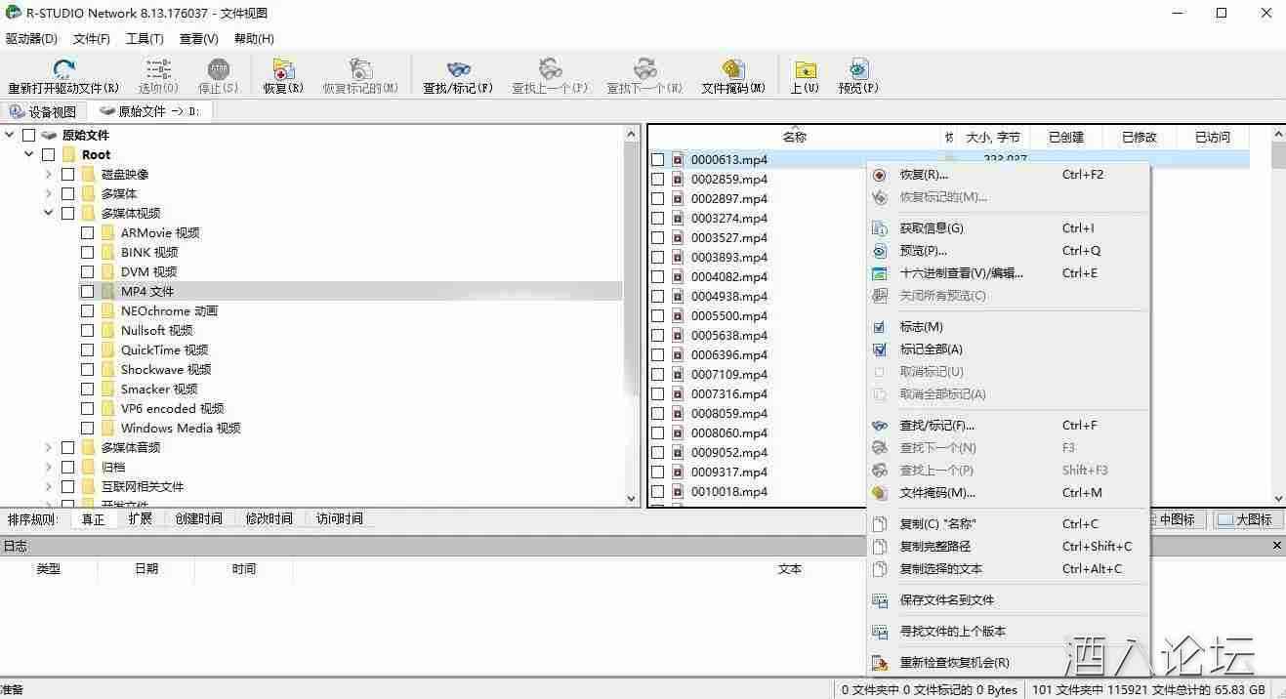1286x699 pixels.
Task: Click the 名称 column header
Action: click(x=795, y=137)
